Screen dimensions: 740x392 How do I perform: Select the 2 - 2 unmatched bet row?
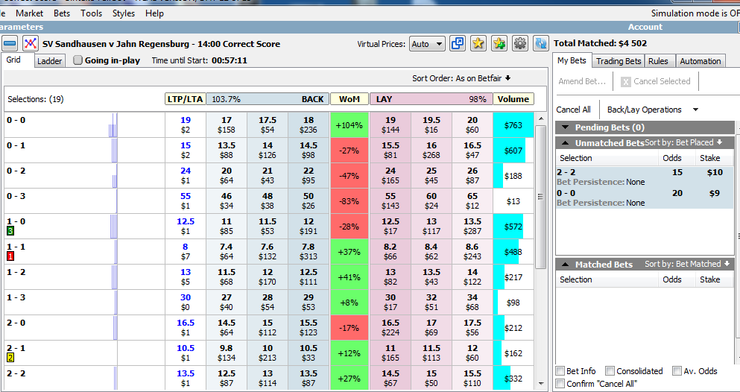[x=644, y=177]
